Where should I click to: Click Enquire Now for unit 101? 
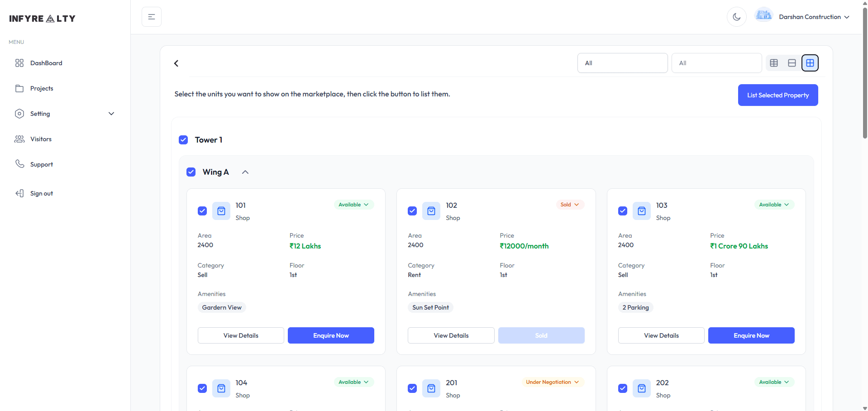coord(331,335)
